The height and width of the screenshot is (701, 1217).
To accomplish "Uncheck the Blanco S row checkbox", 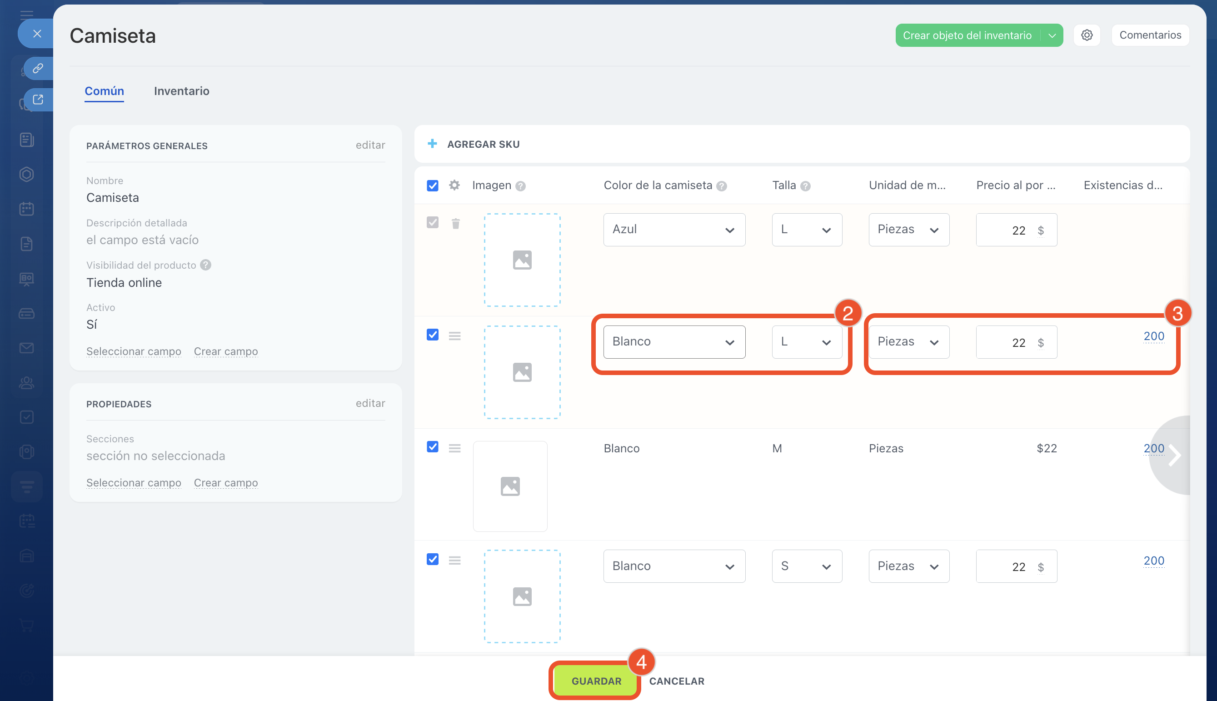I will pos(432,560).
